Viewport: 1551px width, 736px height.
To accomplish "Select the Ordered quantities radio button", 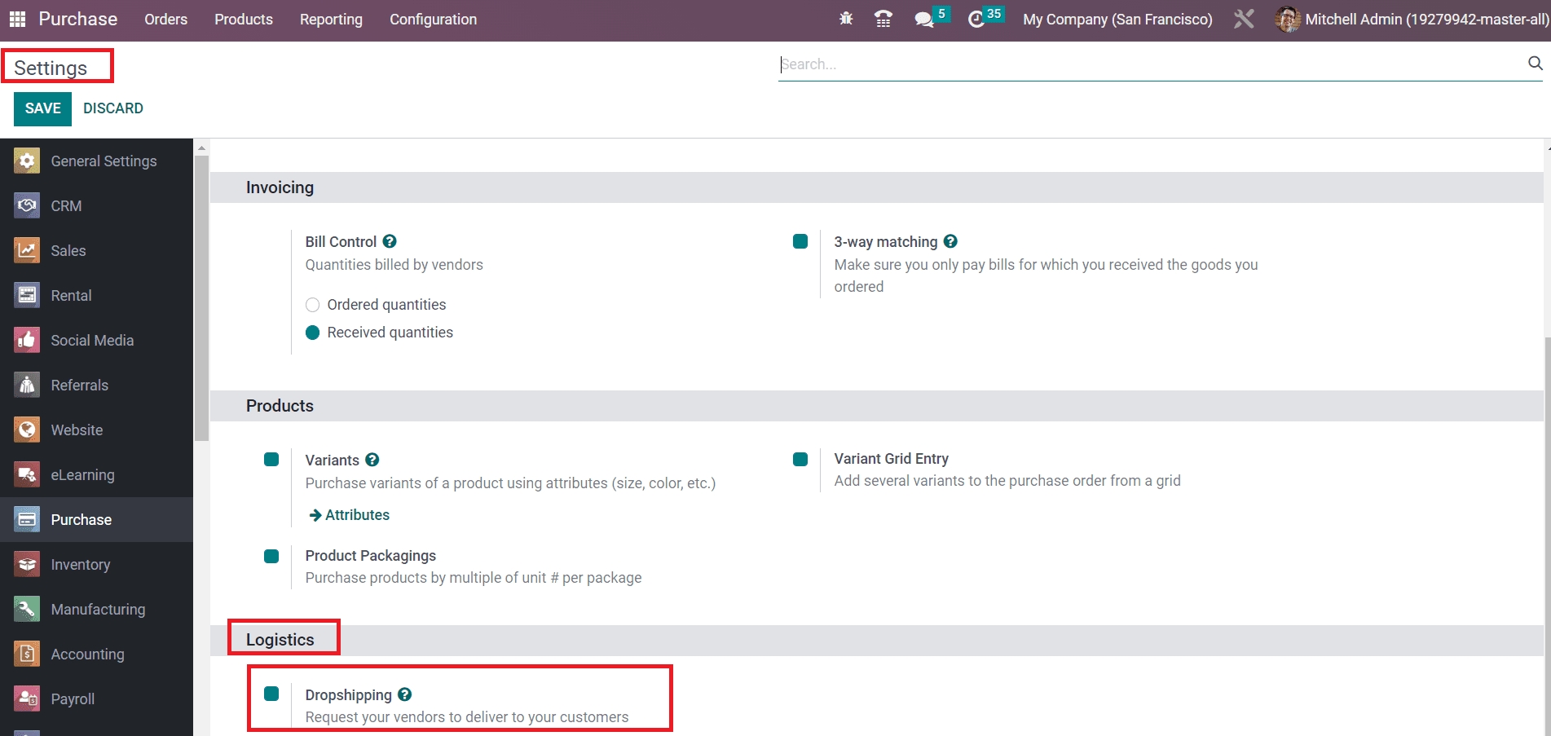I will [312, 305].
